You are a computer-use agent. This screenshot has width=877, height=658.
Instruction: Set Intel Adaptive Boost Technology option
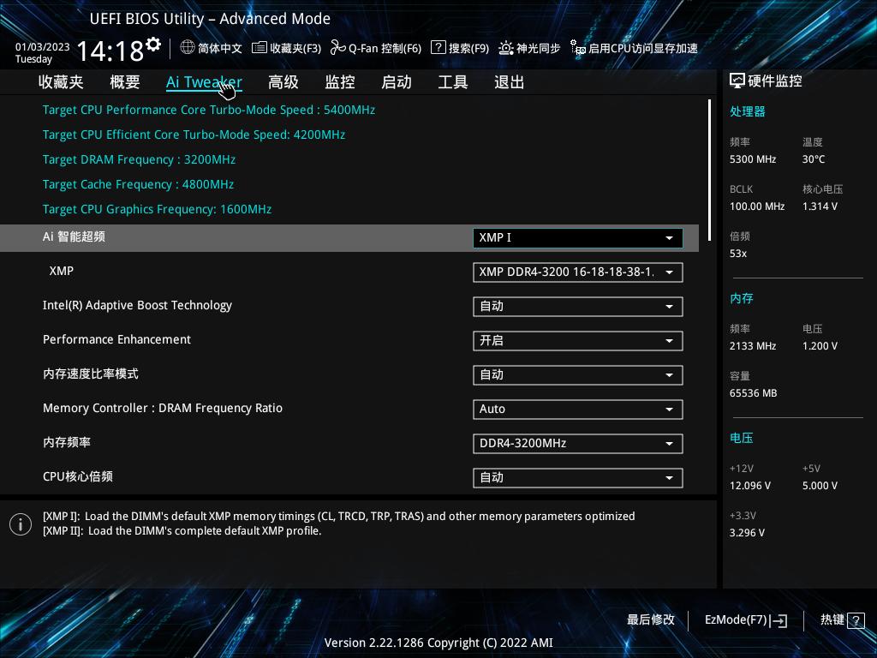coord(577,306)
